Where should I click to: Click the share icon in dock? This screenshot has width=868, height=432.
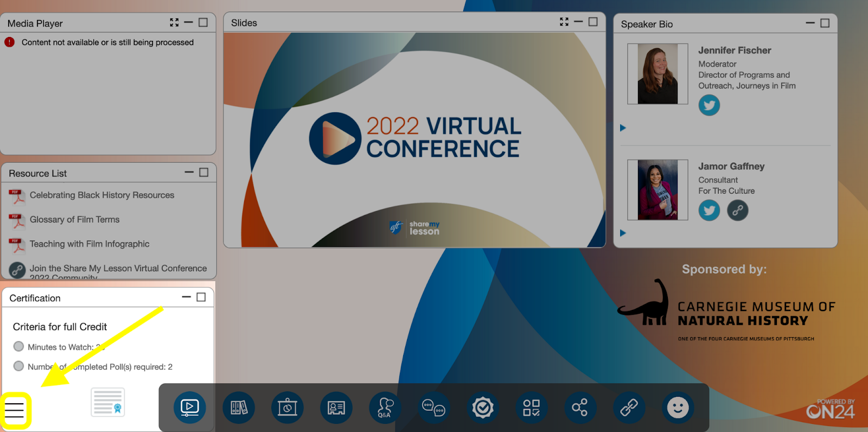coord(580,408)
